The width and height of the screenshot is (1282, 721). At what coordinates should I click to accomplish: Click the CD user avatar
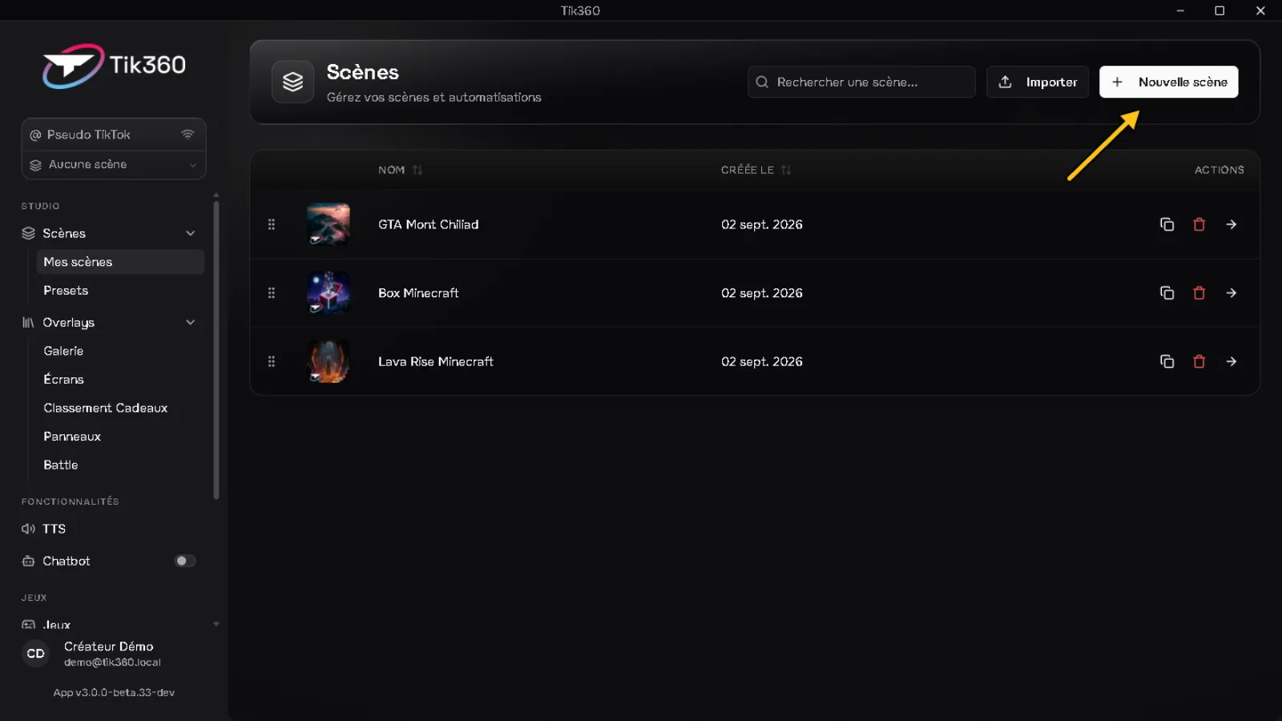[35, 654]
